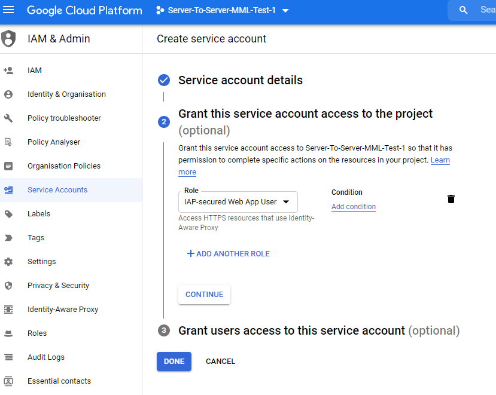Viewport: 496px width, 395px height.
Task: Go to Policy troubleshooter
Action: (x=71, y=118)
